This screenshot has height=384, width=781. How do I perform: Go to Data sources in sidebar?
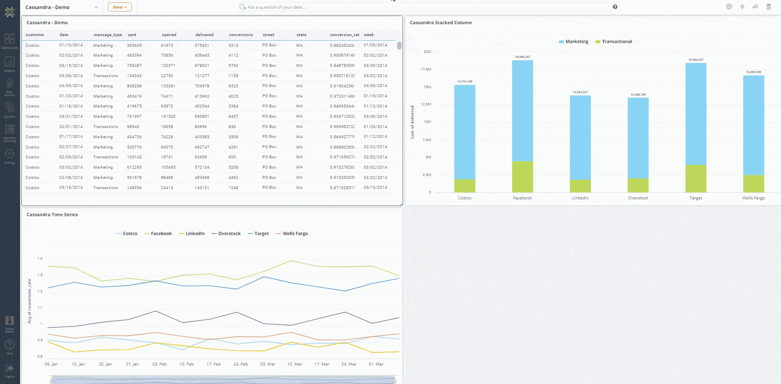pyautogui.click(x=9, y=86)
